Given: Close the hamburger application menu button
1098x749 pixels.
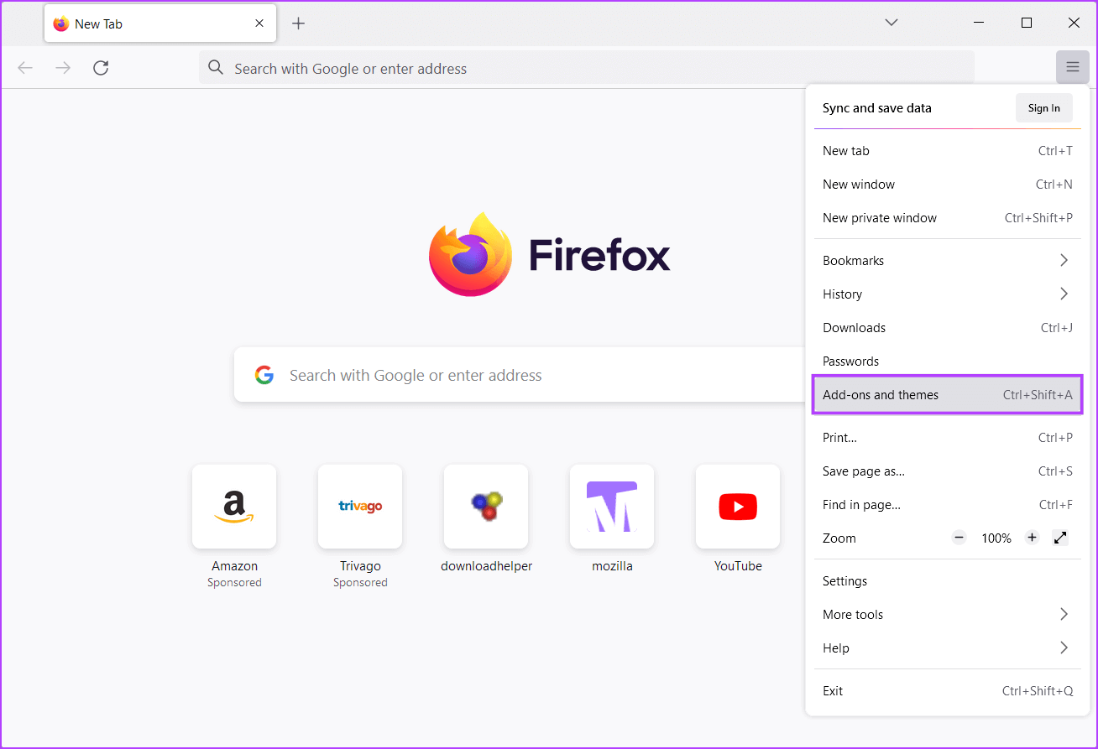Looking at the screenshot, I should coord(1073,67).
